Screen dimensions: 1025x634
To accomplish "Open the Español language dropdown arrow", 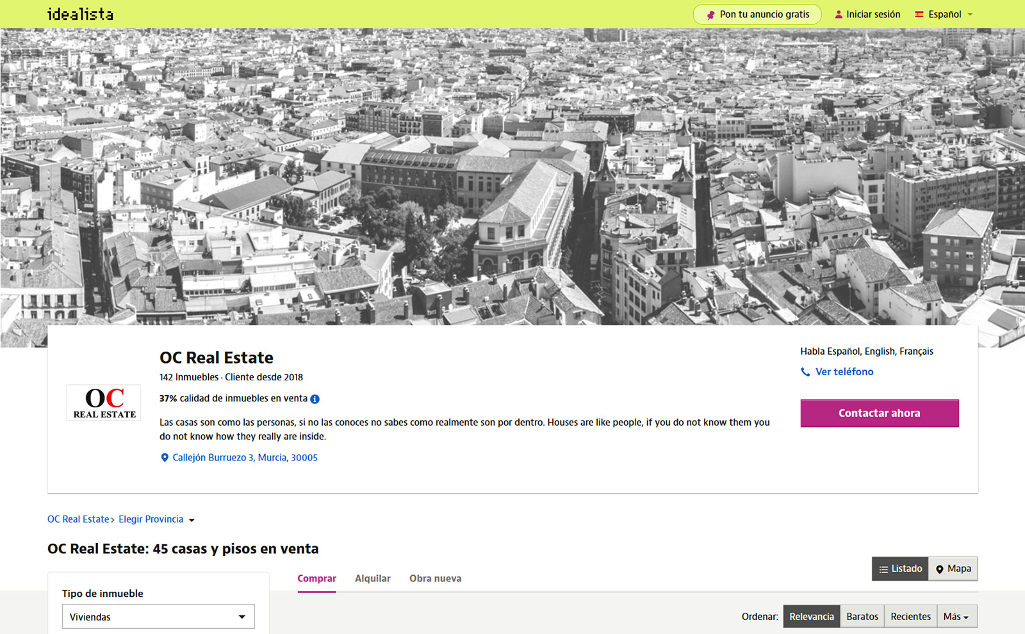I will point(970,14).
